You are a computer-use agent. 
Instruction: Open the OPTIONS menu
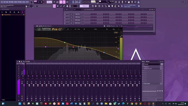pyautogui.click(x=20, y=2)
